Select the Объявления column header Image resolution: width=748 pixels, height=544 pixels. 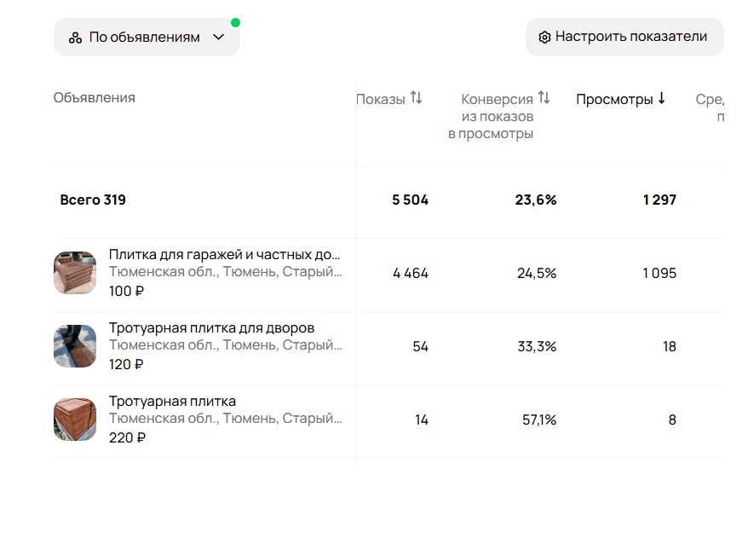coord(94,97)
